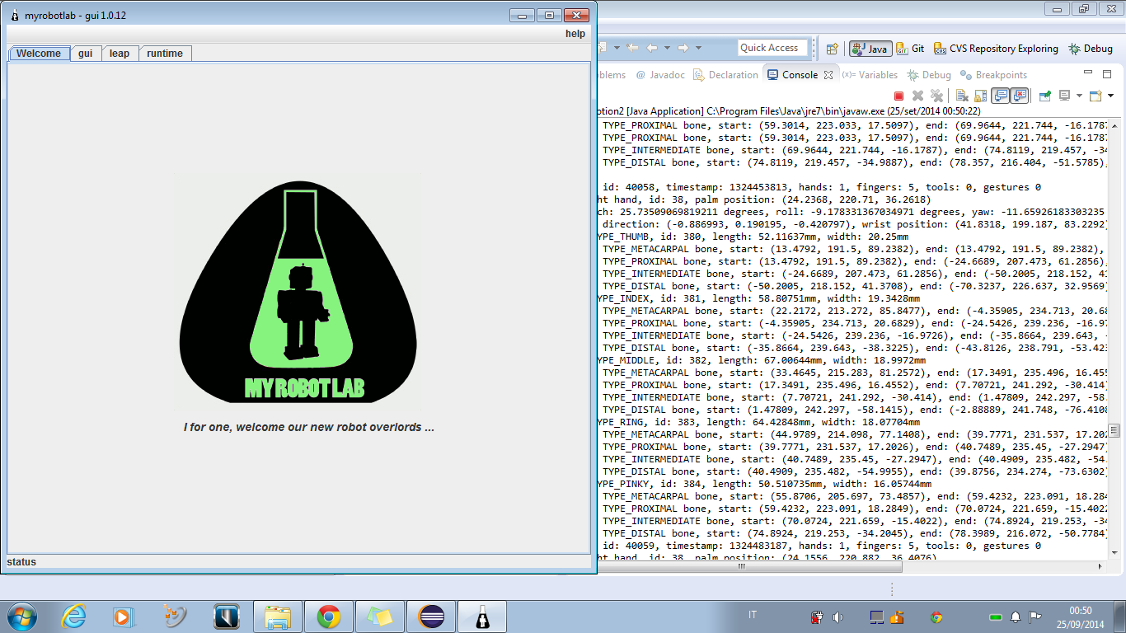The image size is (1126, 633).
Task: Click the Quick Access search field
Action: pos(774,48)
